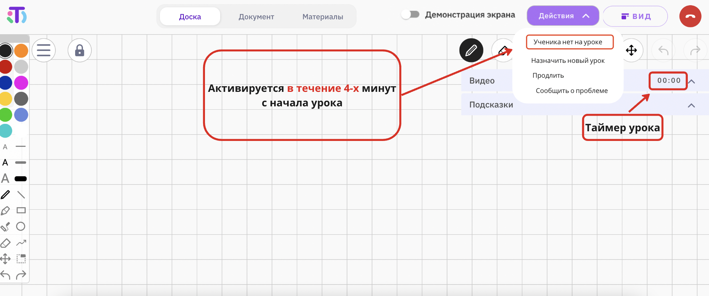
Task: Select the pencil tool in the left toolbar
Action: click(5, 194)
